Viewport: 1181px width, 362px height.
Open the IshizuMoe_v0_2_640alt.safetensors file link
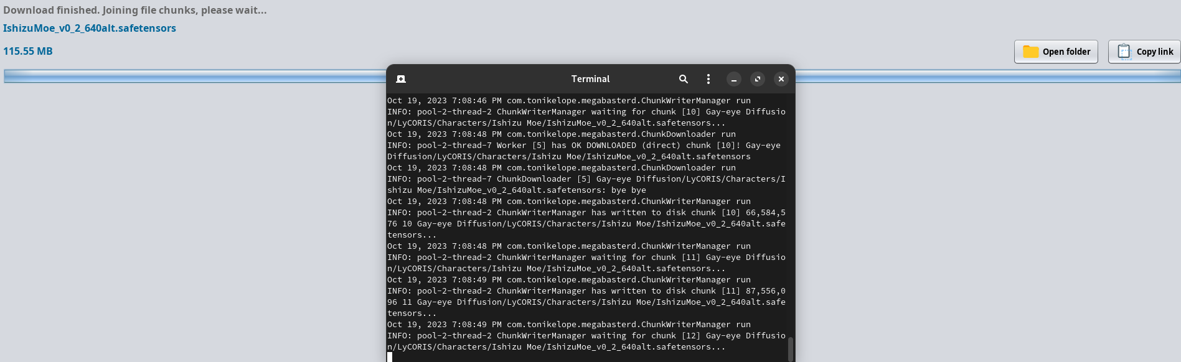(x=90, y=28)
